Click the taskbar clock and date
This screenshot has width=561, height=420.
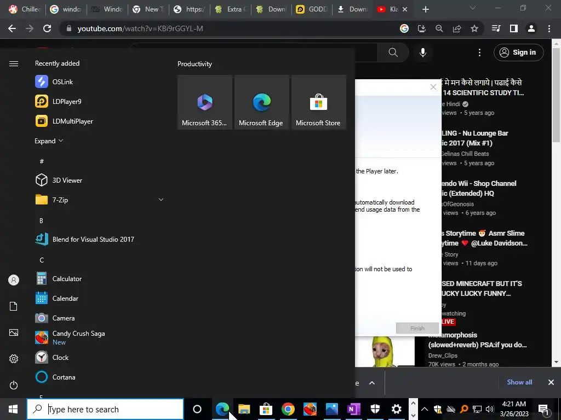(x=514, y=409)
